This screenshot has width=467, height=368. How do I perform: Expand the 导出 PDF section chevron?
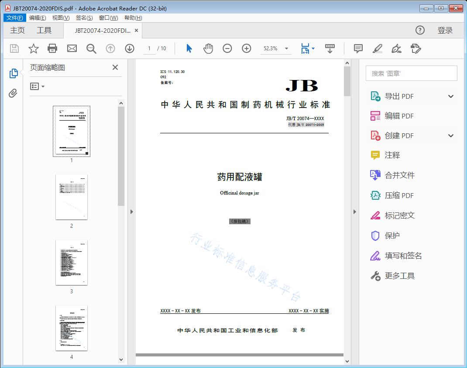coord(451,96)
